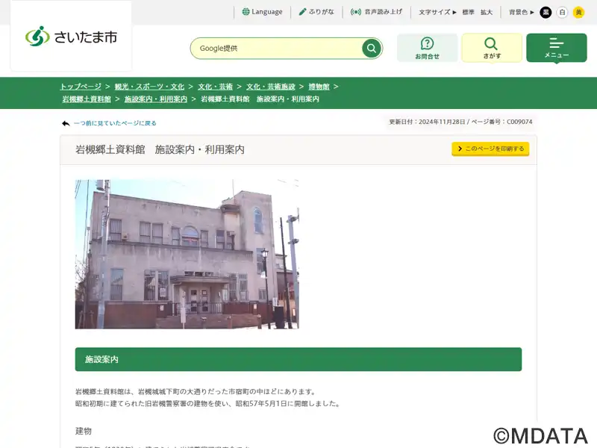The image size is (597, 448).
Task: Open the メニュー menu
Action: tap(556, 48)
